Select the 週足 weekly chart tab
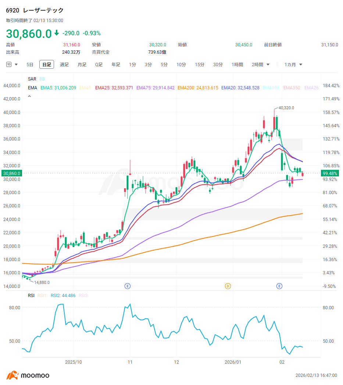 coord(64,65)
